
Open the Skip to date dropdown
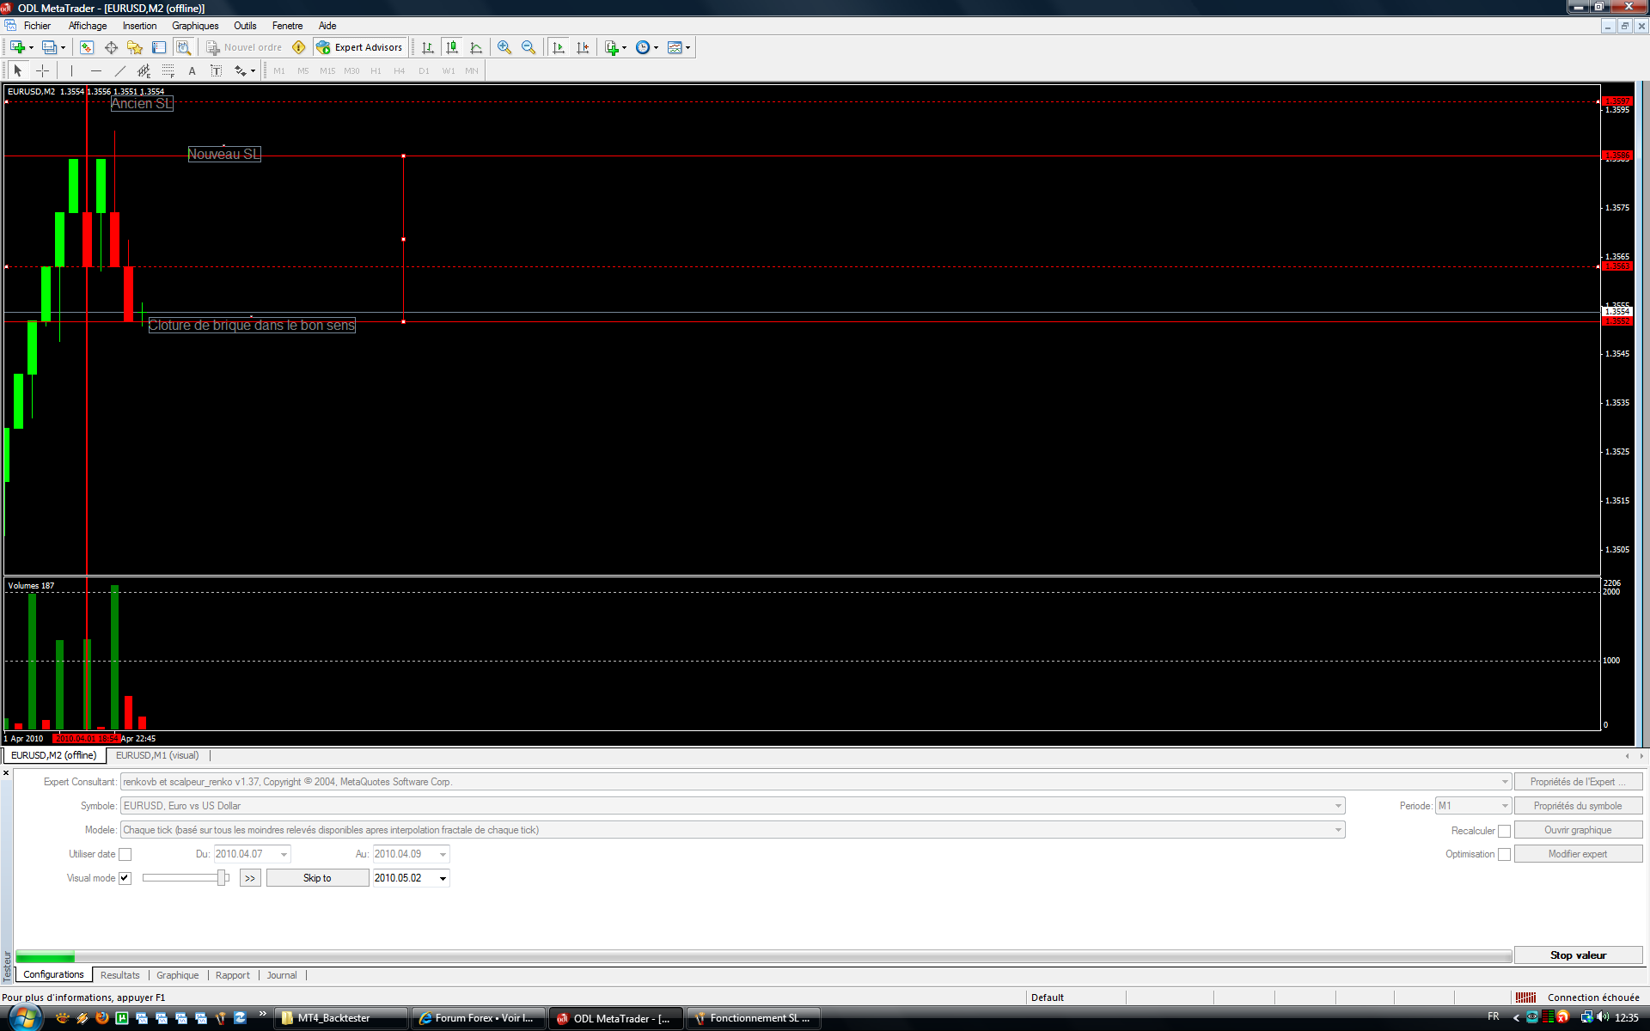[x=443, y=878]
